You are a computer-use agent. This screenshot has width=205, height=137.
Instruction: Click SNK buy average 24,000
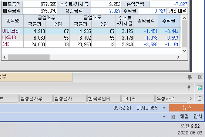(38, 44)
